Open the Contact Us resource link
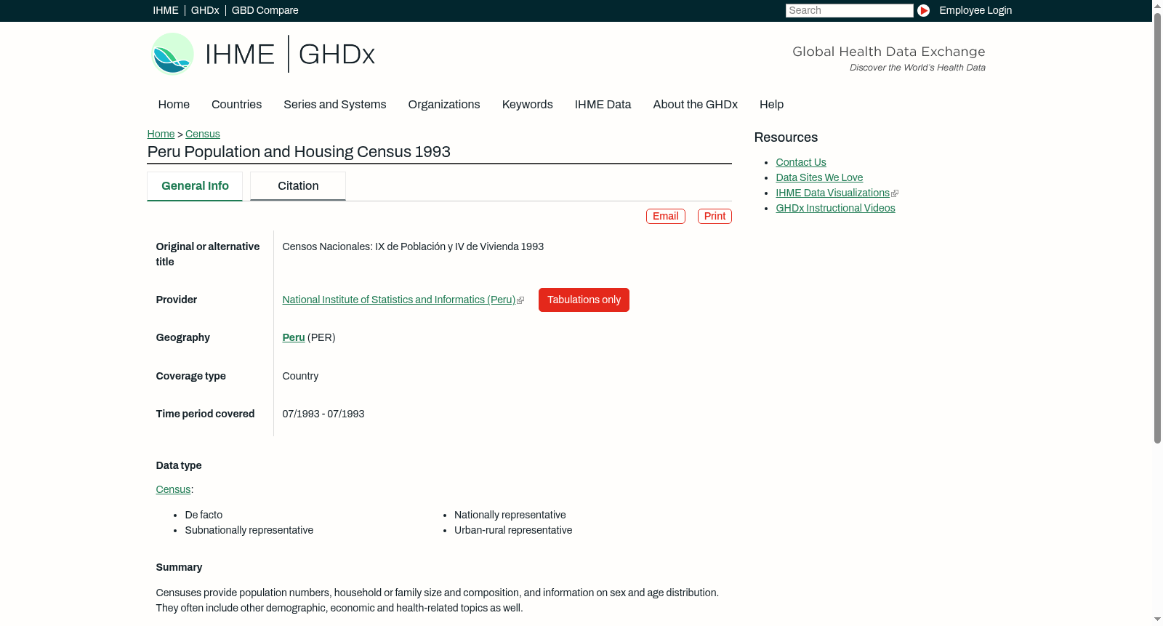The width and height of the screenshot is (1163, 626). click(801, 162)
